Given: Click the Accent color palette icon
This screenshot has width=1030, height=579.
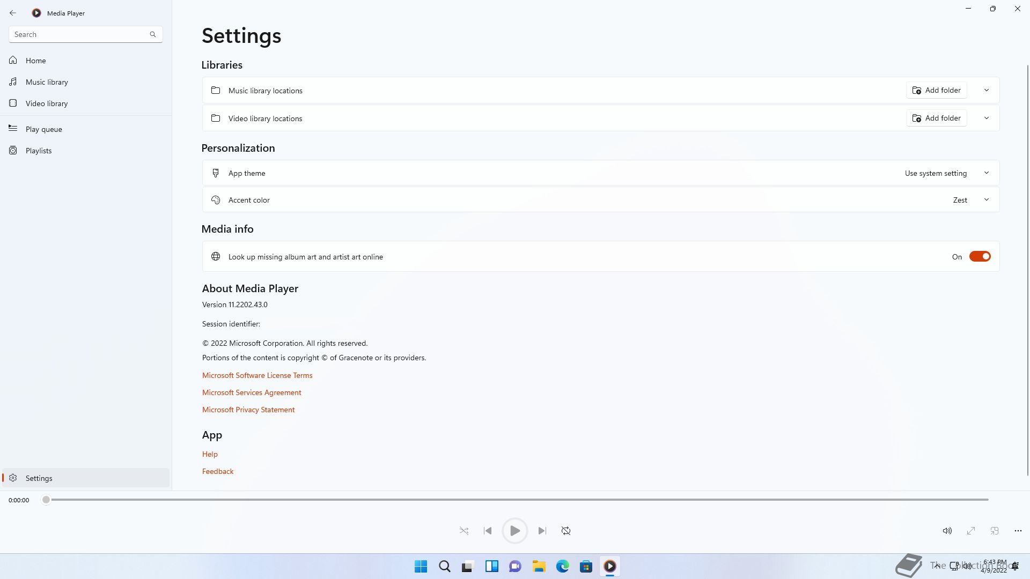Looking at the screenshot, I should point(216,200).
